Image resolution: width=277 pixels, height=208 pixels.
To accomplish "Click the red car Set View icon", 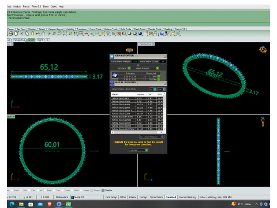I will 87,34.
